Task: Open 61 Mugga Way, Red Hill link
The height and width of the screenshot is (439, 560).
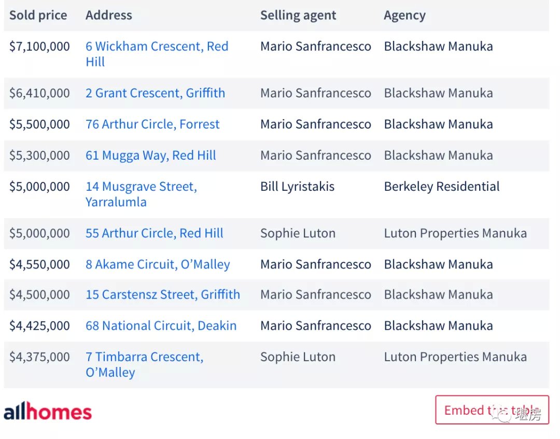Action: [151, 155]
